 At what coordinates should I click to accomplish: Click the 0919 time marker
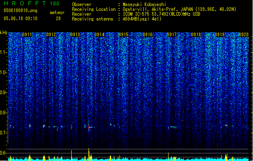tap(220, 35)
